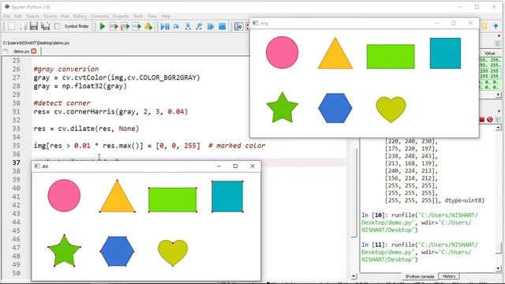Viewport: 505px width, 284px height.
Task: Click the console scrollbar up arrow
Action: [x=499, y=128]
